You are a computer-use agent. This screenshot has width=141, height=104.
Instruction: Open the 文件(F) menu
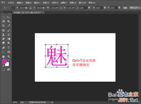(x=11, y=3)
